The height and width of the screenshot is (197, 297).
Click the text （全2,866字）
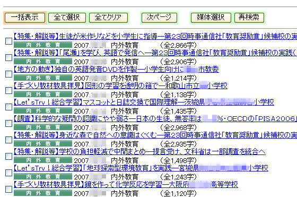pyautogui.click(x=178, y=45)
